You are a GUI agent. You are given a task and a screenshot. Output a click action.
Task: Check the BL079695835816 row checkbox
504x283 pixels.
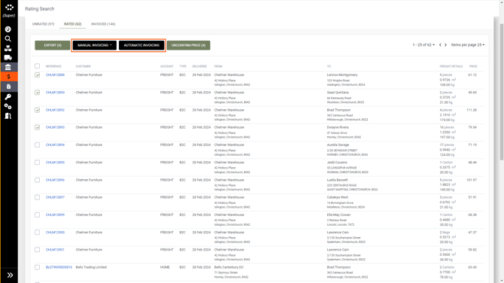pyautogui.click(x=38, y=267)
